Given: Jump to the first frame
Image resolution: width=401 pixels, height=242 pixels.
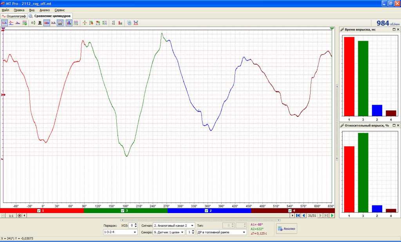Looking at the screenshot, I should 298,215.
